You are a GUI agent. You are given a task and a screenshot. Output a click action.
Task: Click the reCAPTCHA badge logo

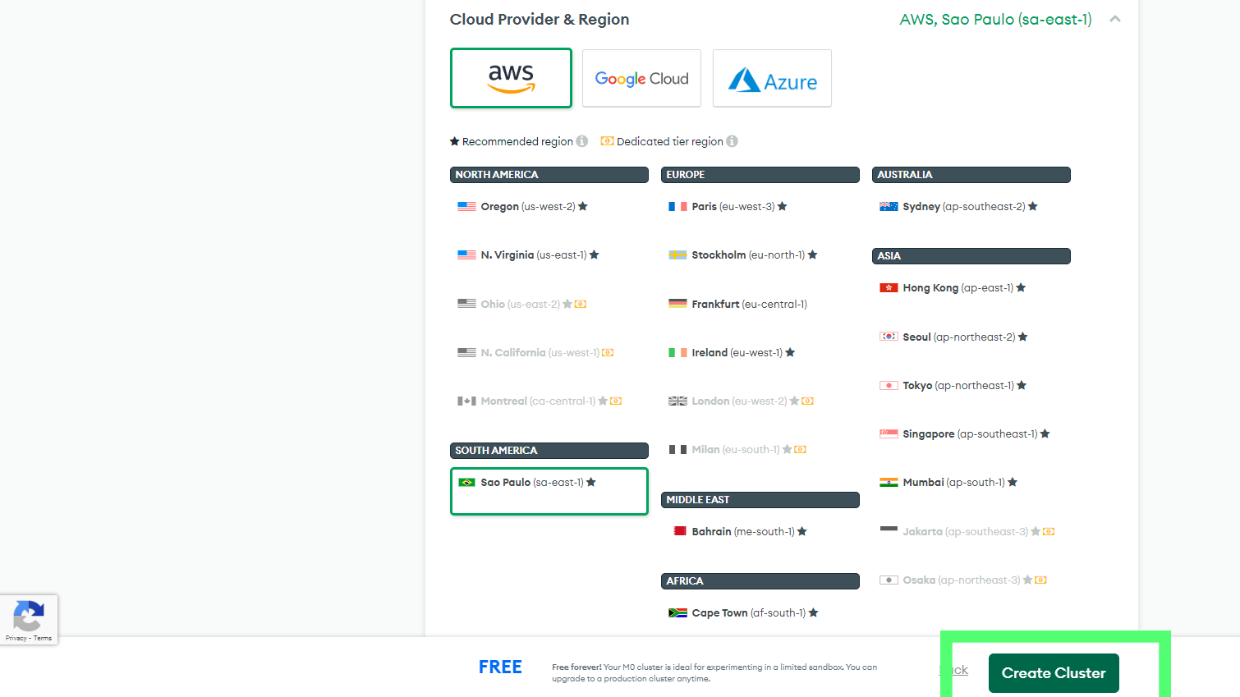click(x=29, y=616)
